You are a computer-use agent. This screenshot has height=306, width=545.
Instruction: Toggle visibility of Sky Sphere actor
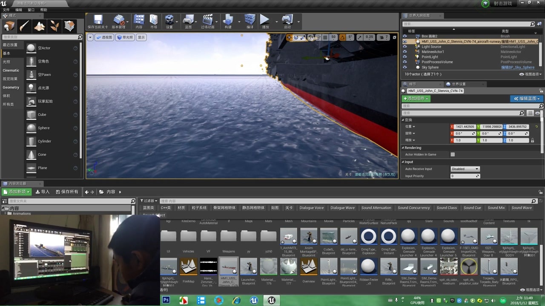pyautogui.click(x=404, y=67)
